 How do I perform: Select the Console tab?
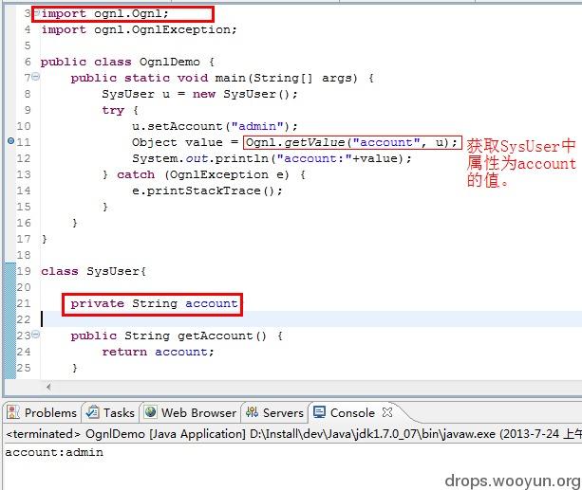tap(352, 413)
